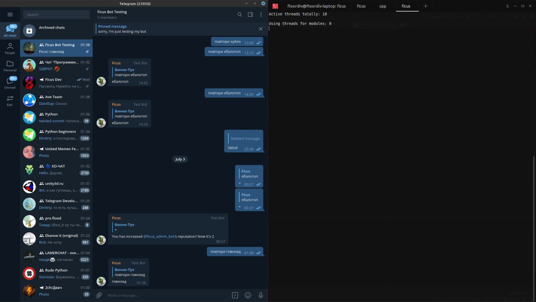The image size is (536, 302).
Task: Open Rude Python group chat
Action: coord(57,273)
